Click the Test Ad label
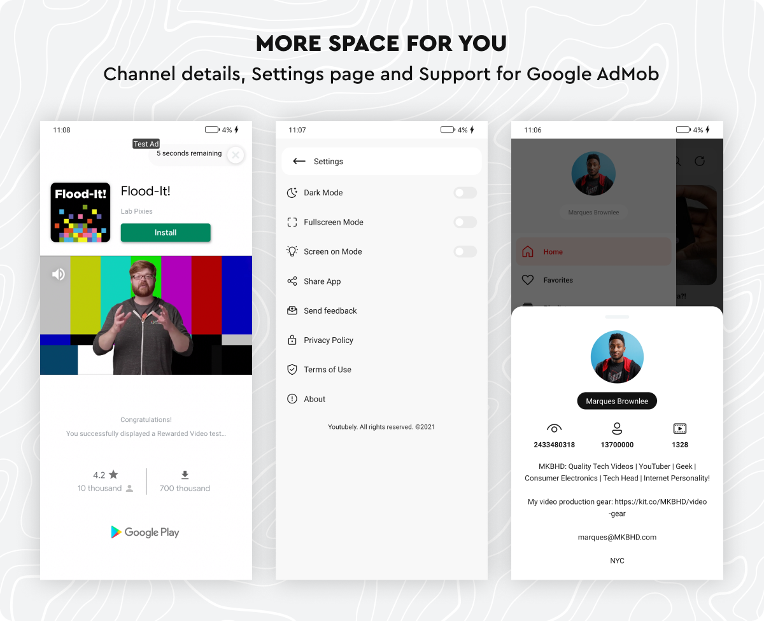 pyautogui.click(x=146, y=144)
